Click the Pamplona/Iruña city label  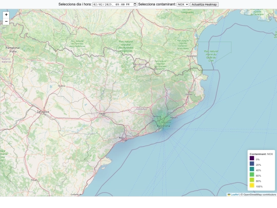coord(13,49)
